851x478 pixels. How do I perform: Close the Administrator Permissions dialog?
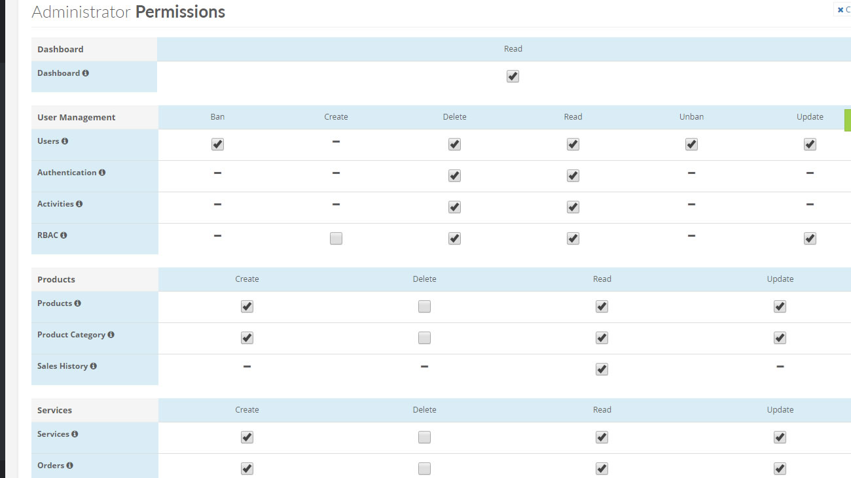[842, 10]
